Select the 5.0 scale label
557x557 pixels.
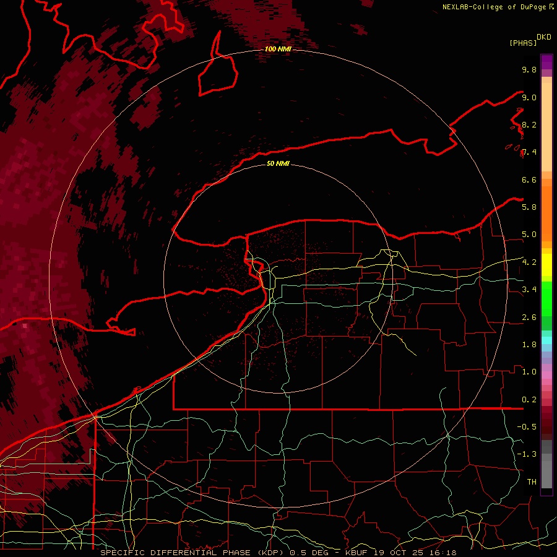(x=529, y=235)
